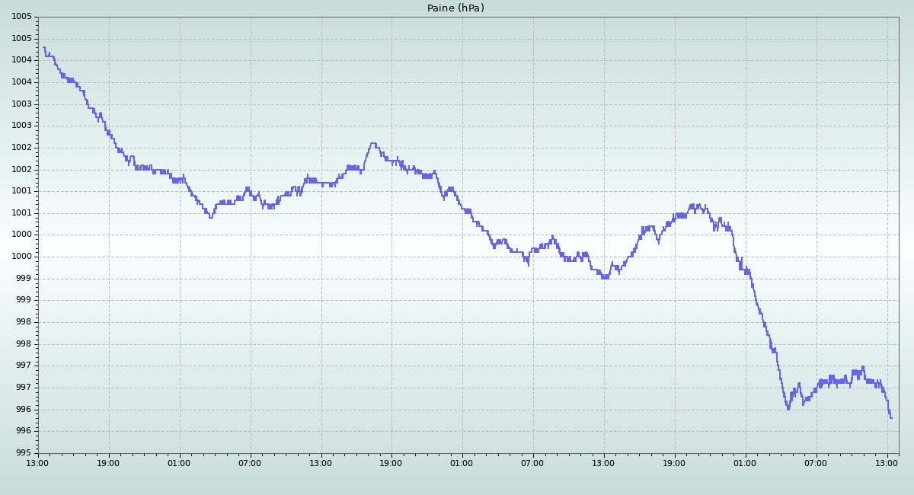Select the first 07:00 time axis label
This screenshot has width=914, height=495.
pos(250,463)
